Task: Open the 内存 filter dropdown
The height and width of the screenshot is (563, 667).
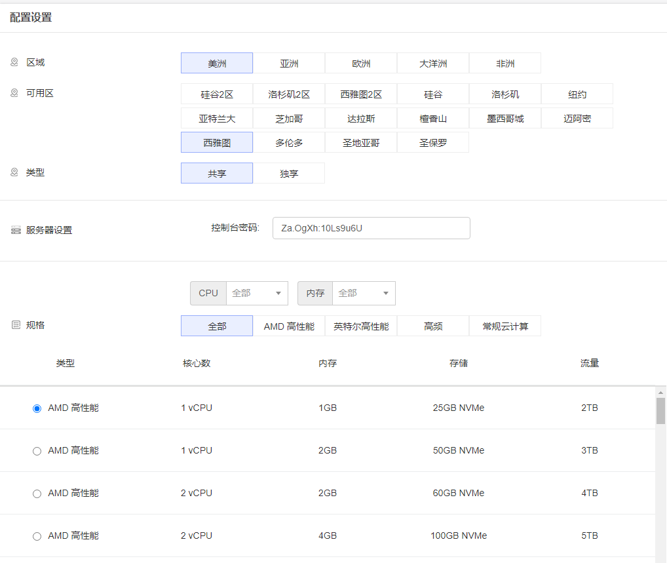Action: click(363, 293)
